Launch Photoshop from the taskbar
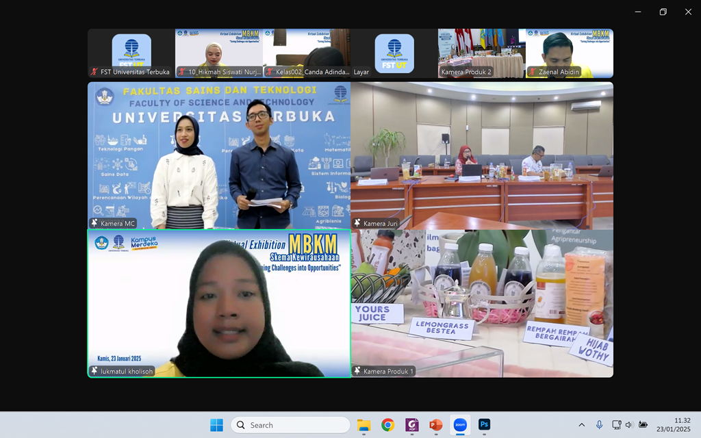The image size is (701, 438). coord(484,425)
